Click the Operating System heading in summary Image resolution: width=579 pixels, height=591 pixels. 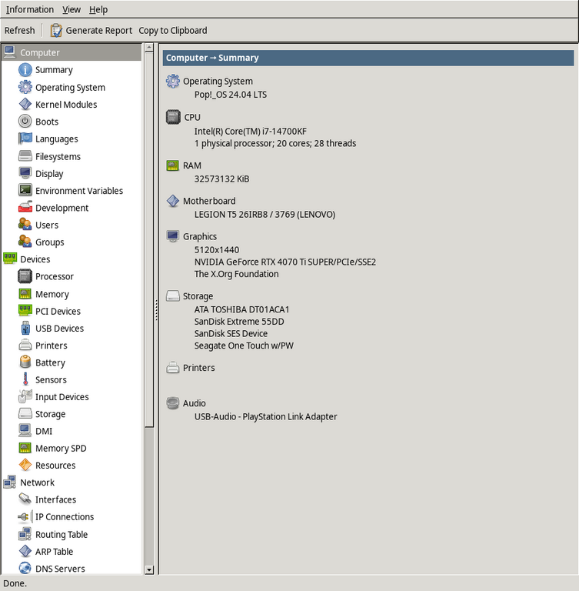pyautogui.click(x=218, y=82)
